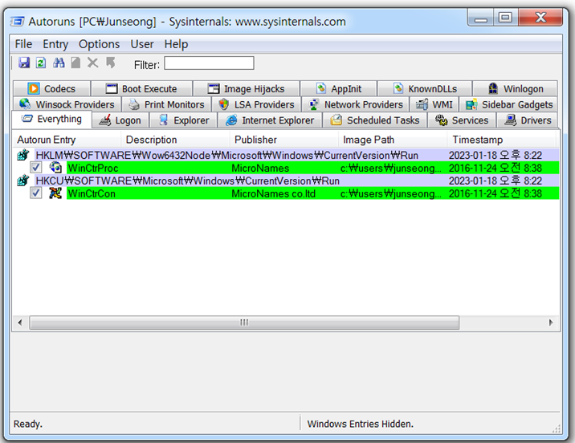
Task: Switch to the Services tab
Action: coord(462,120)
